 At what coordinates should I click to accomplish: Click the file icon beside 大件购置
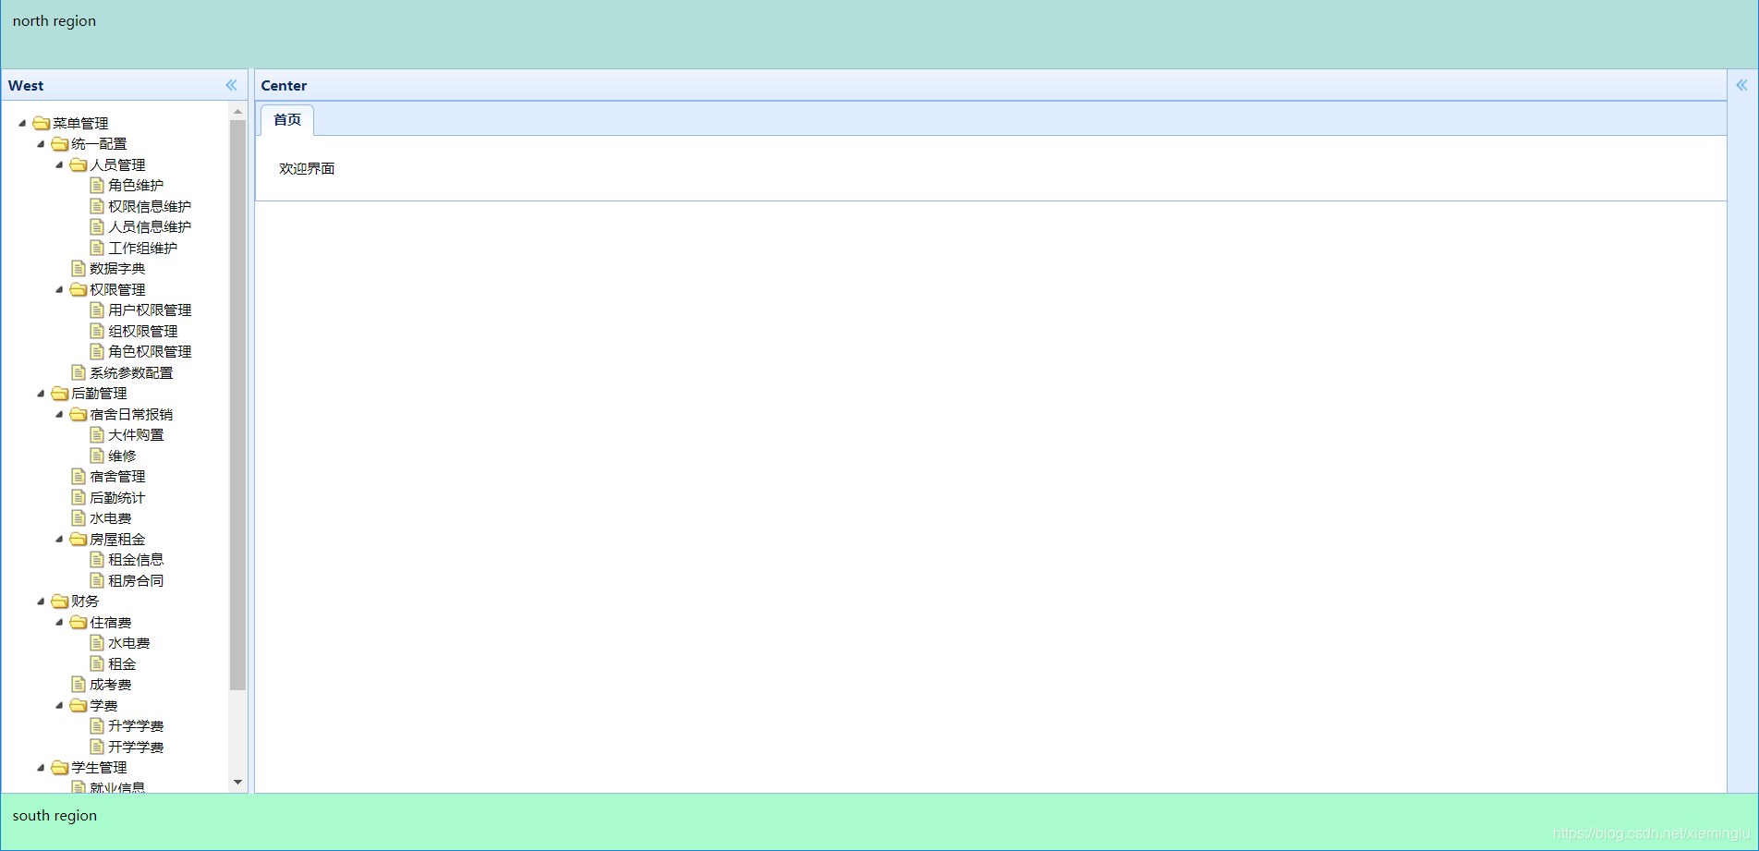coord(96,434)
